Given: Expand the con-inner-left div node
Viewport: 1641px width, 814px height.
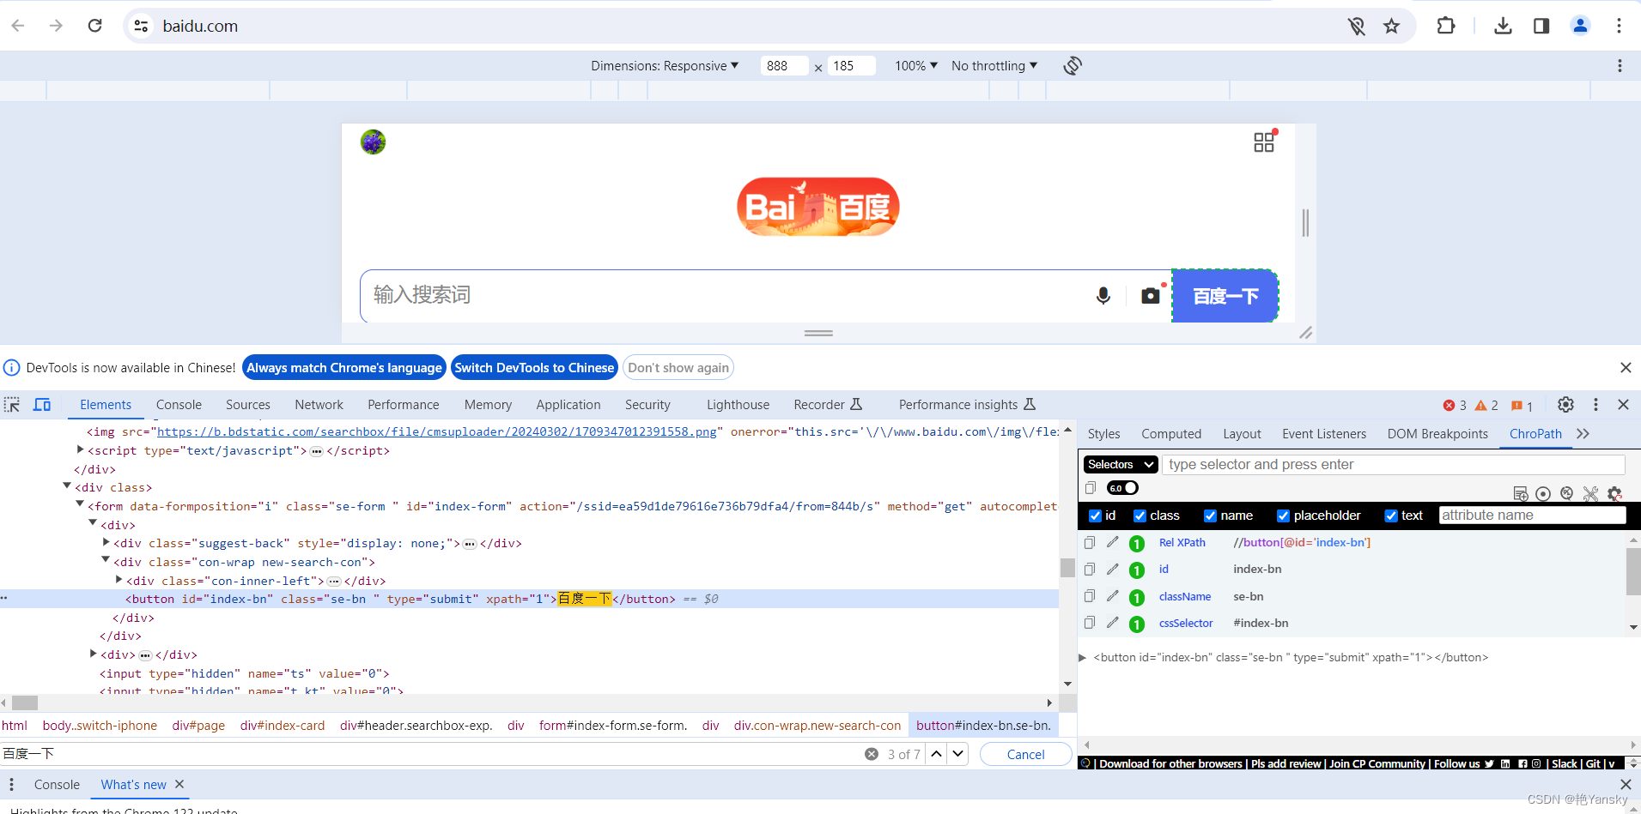Looking at the screenshot, I should pyautogui.click(x=119, y=580).
